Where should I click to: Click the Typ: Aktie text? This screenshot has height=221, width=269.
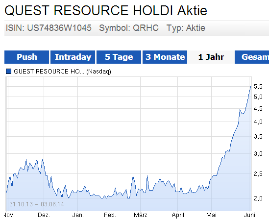[x=186, y=28]
